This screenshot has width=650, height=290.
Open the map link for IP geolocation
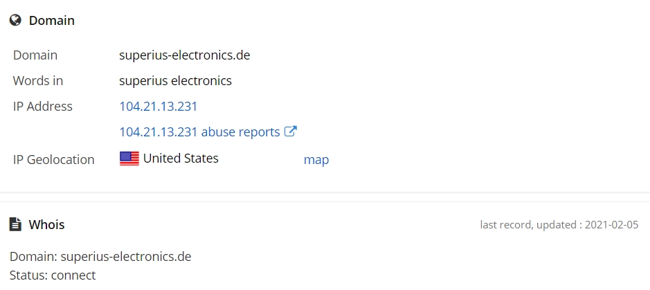click(316, 160)
